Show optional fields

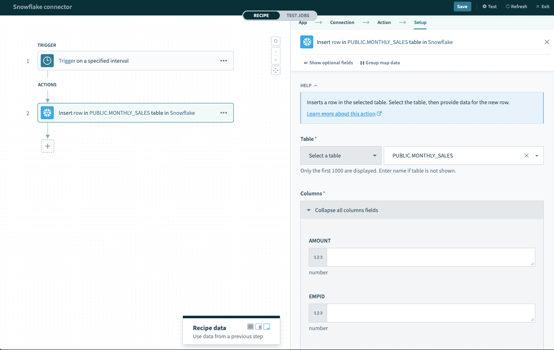pos(328,63)
